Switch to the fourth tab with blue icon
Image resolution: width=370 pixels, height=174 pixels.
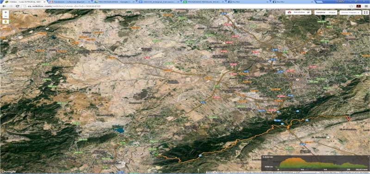tap(159, 2)
